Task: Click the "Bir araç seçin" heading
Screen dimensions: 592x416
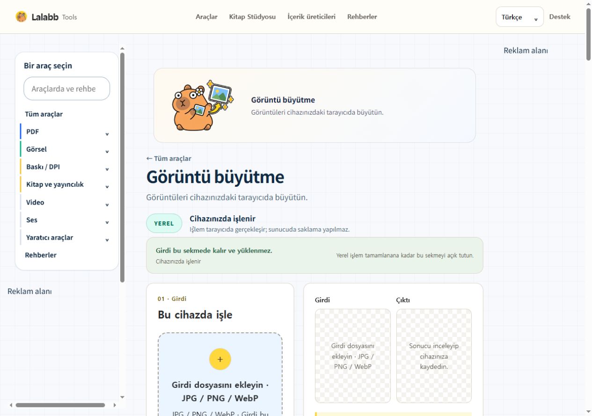Action: [48, 66]
